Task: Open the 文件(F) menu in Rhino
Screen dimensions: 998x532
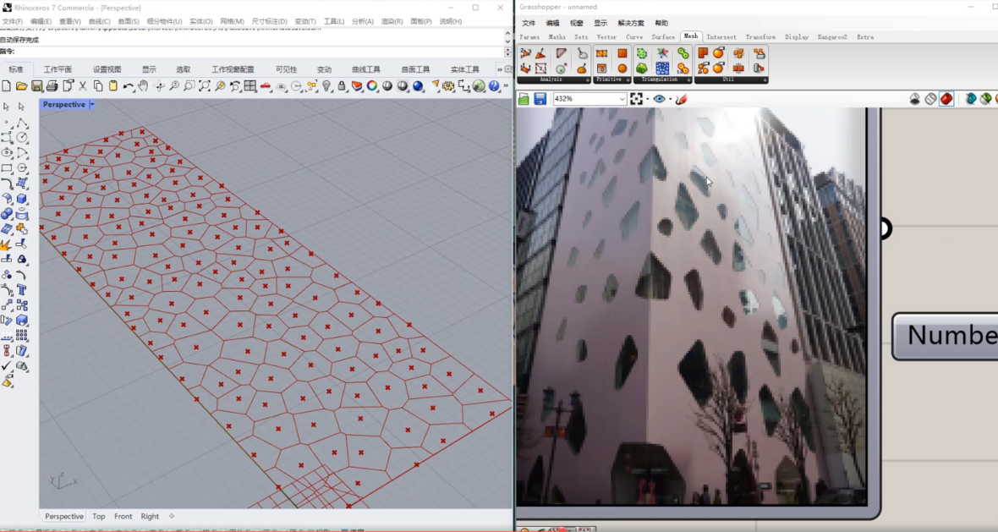Action: pyautogui.click(x=12, y=21)
